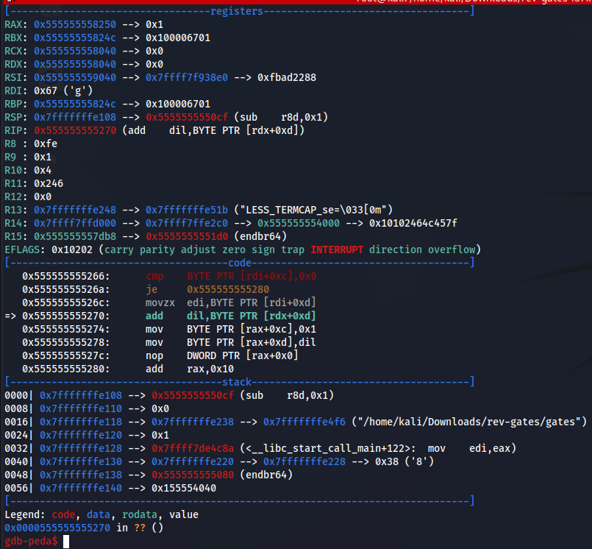Click the operand dil,BYTE PTR [rdx+0xd]
This screenshot has height=549, width=592.
point(251,316)
